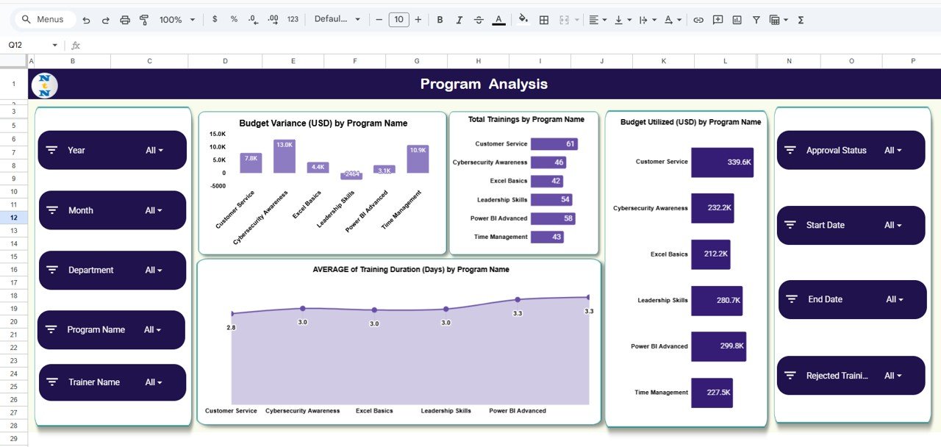The image size is (941, 447).
Task: Select the paint format tool
Action: pos(144,19)
